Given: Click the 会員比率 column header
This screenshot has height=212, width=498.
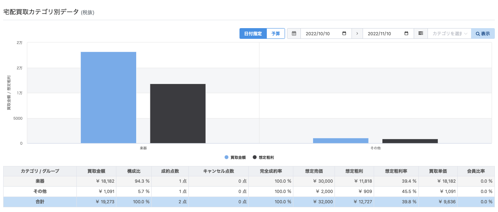Looking at the screenshot, I should 476,171.
